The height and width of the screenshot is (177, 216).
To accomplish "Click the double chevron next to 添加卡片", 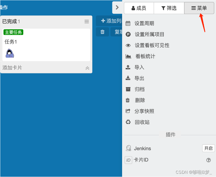I will pyautogui.click(x=87, y=68).
